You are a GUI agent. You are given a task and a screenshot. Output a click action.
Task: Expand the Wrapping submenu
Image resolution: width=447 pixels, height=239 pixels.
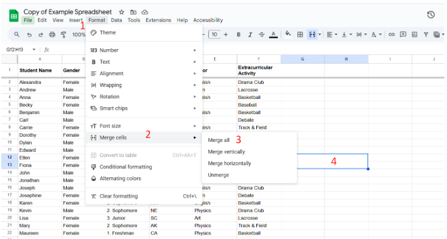(x=144, y=85)
